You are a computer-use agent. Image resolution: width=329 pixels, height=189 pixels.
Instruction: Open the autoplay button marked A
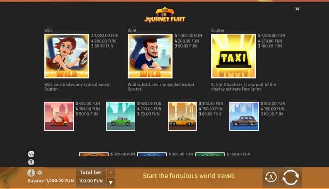tap(270, 178)
